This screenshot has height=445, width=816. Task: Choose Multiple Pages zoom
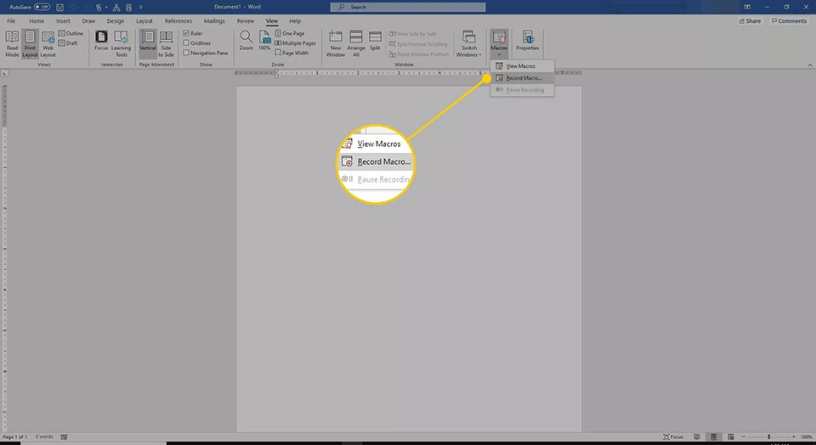tap(295, 43)
